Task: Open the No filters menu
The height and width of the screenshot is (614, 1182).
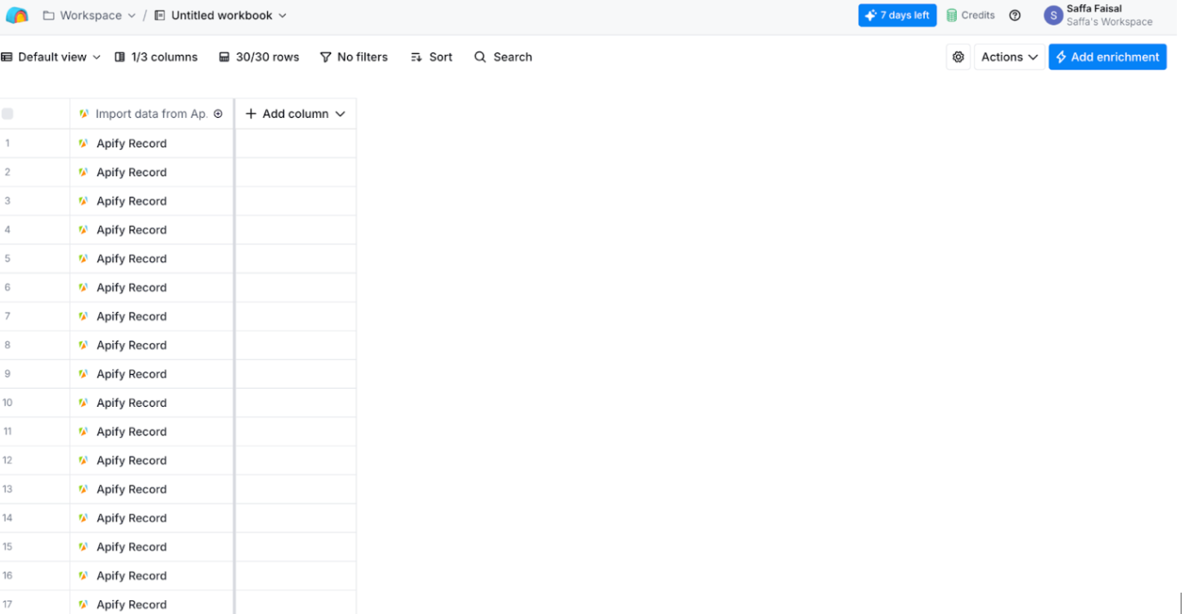Action: 354,57
